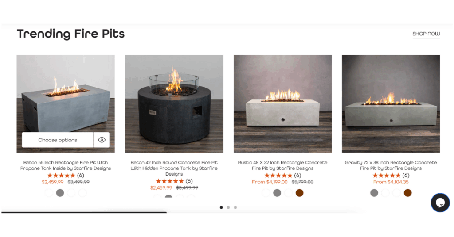Go to second carousel page dot
Image resolution: width=454 pixels, height=237 pixels.
pyautogui.click(x=228, y=207)
